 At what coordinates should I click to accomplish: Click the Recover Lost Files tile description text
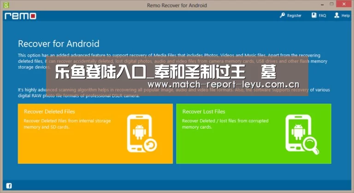pos(225,124)
